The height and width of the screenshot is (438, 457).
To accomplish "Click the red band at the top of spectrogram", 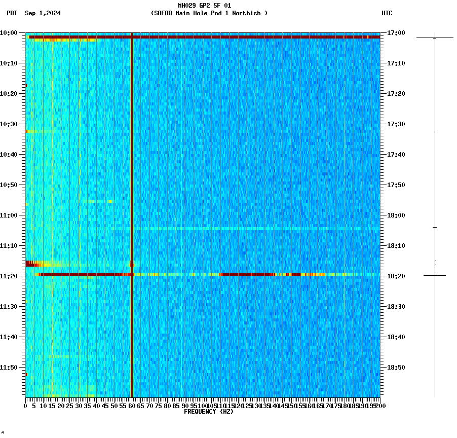I will pyautogui.click(x=203, y=37).
